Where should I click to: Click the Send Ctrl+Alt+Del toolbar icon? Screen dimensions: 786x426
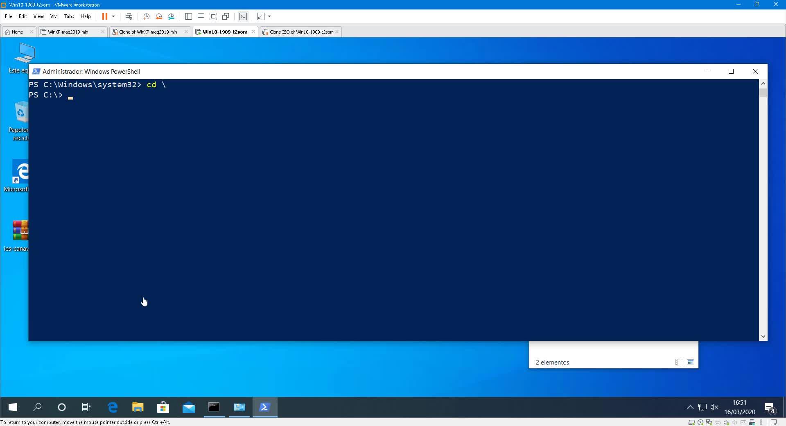click(x=129, y=16)
